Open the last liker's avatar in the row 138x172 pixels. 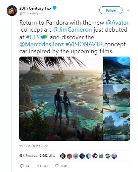pos(114,156)
